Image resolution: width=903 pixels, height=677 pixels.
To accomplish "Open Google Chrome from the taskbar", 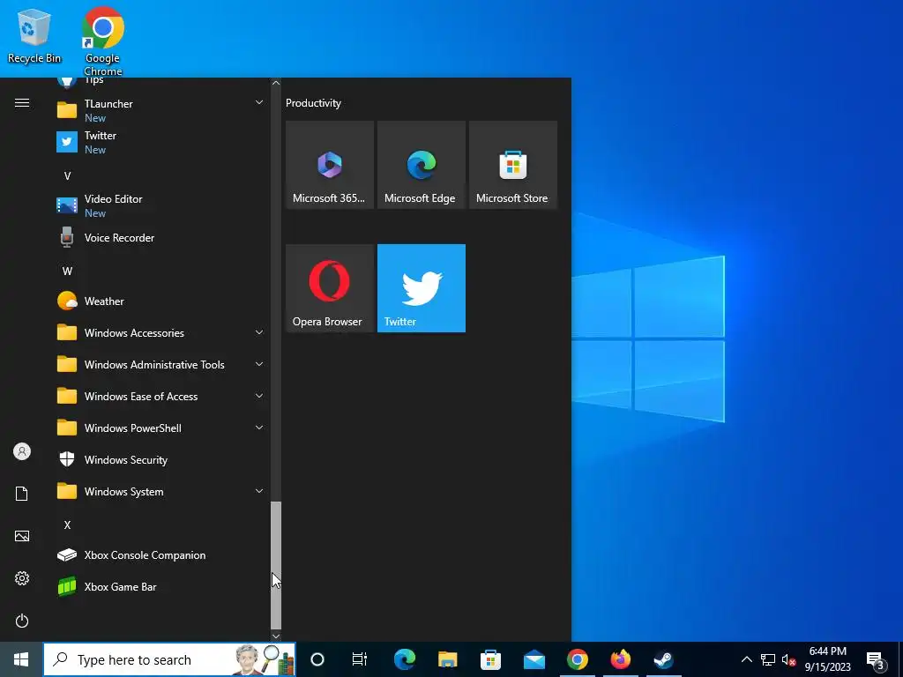I will 577,659.
